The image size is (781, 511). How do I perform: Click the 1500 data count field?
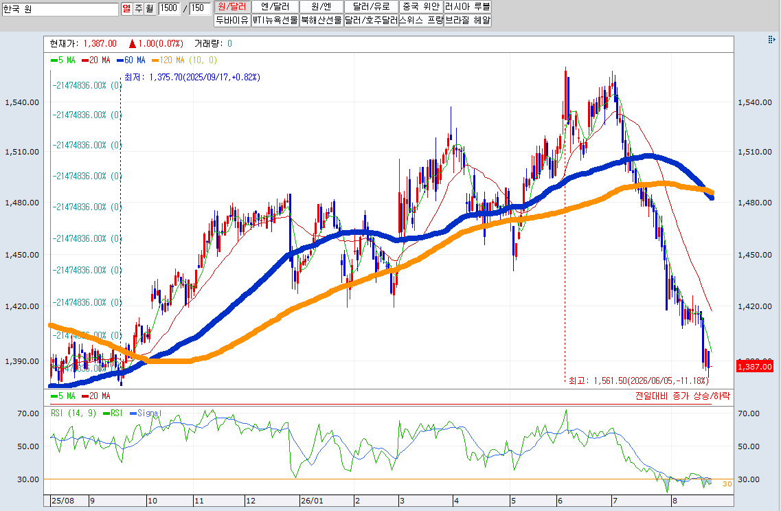tap(170, 8)
